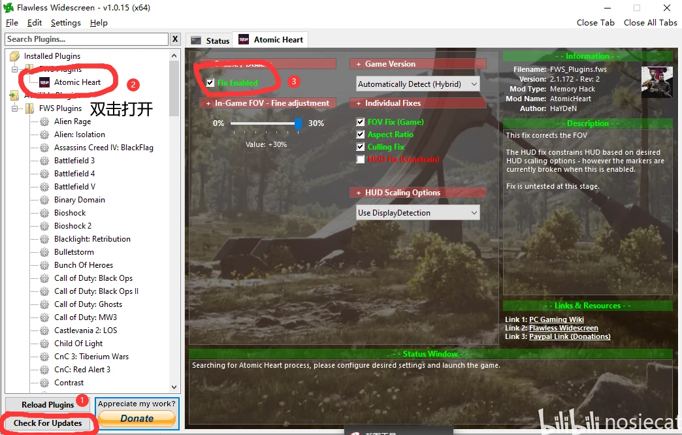Viewport: 682px width, 435px height.
Task: Open the Paypal Link (Donations) link
Action: tap(570, 336)
